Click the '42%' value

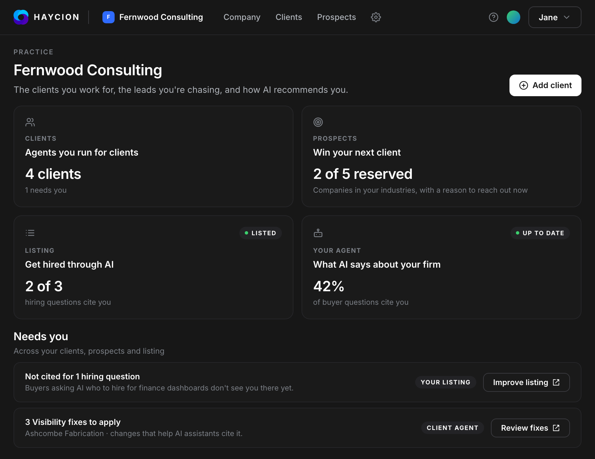click(329, 287)
